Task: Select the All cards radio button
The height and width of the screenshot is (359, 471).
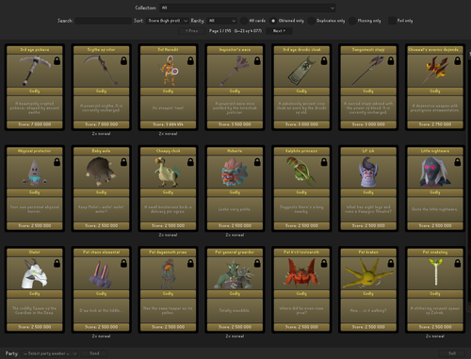Action: tap(244, 21)
